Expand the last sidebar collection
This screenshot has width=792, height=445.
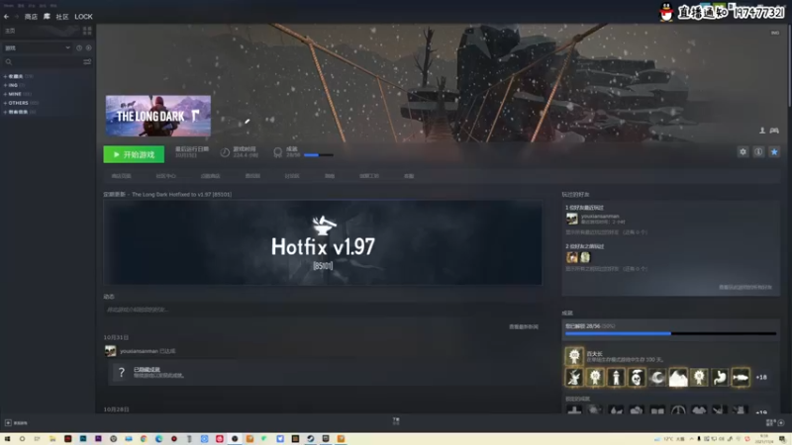(19, 112)
